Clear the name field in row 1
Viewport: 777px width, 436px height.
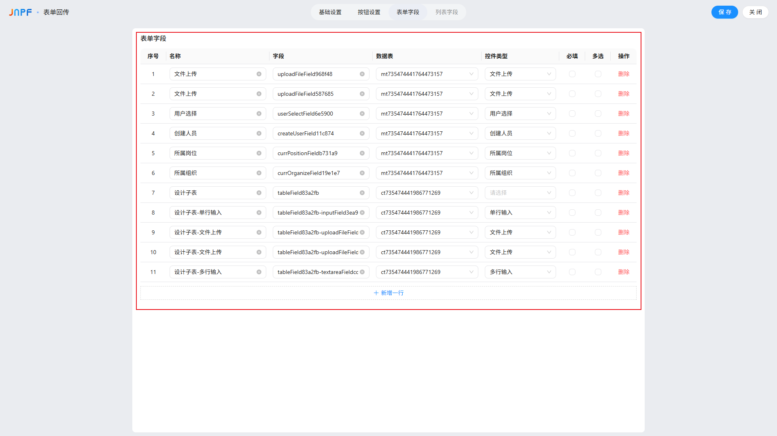259,74
